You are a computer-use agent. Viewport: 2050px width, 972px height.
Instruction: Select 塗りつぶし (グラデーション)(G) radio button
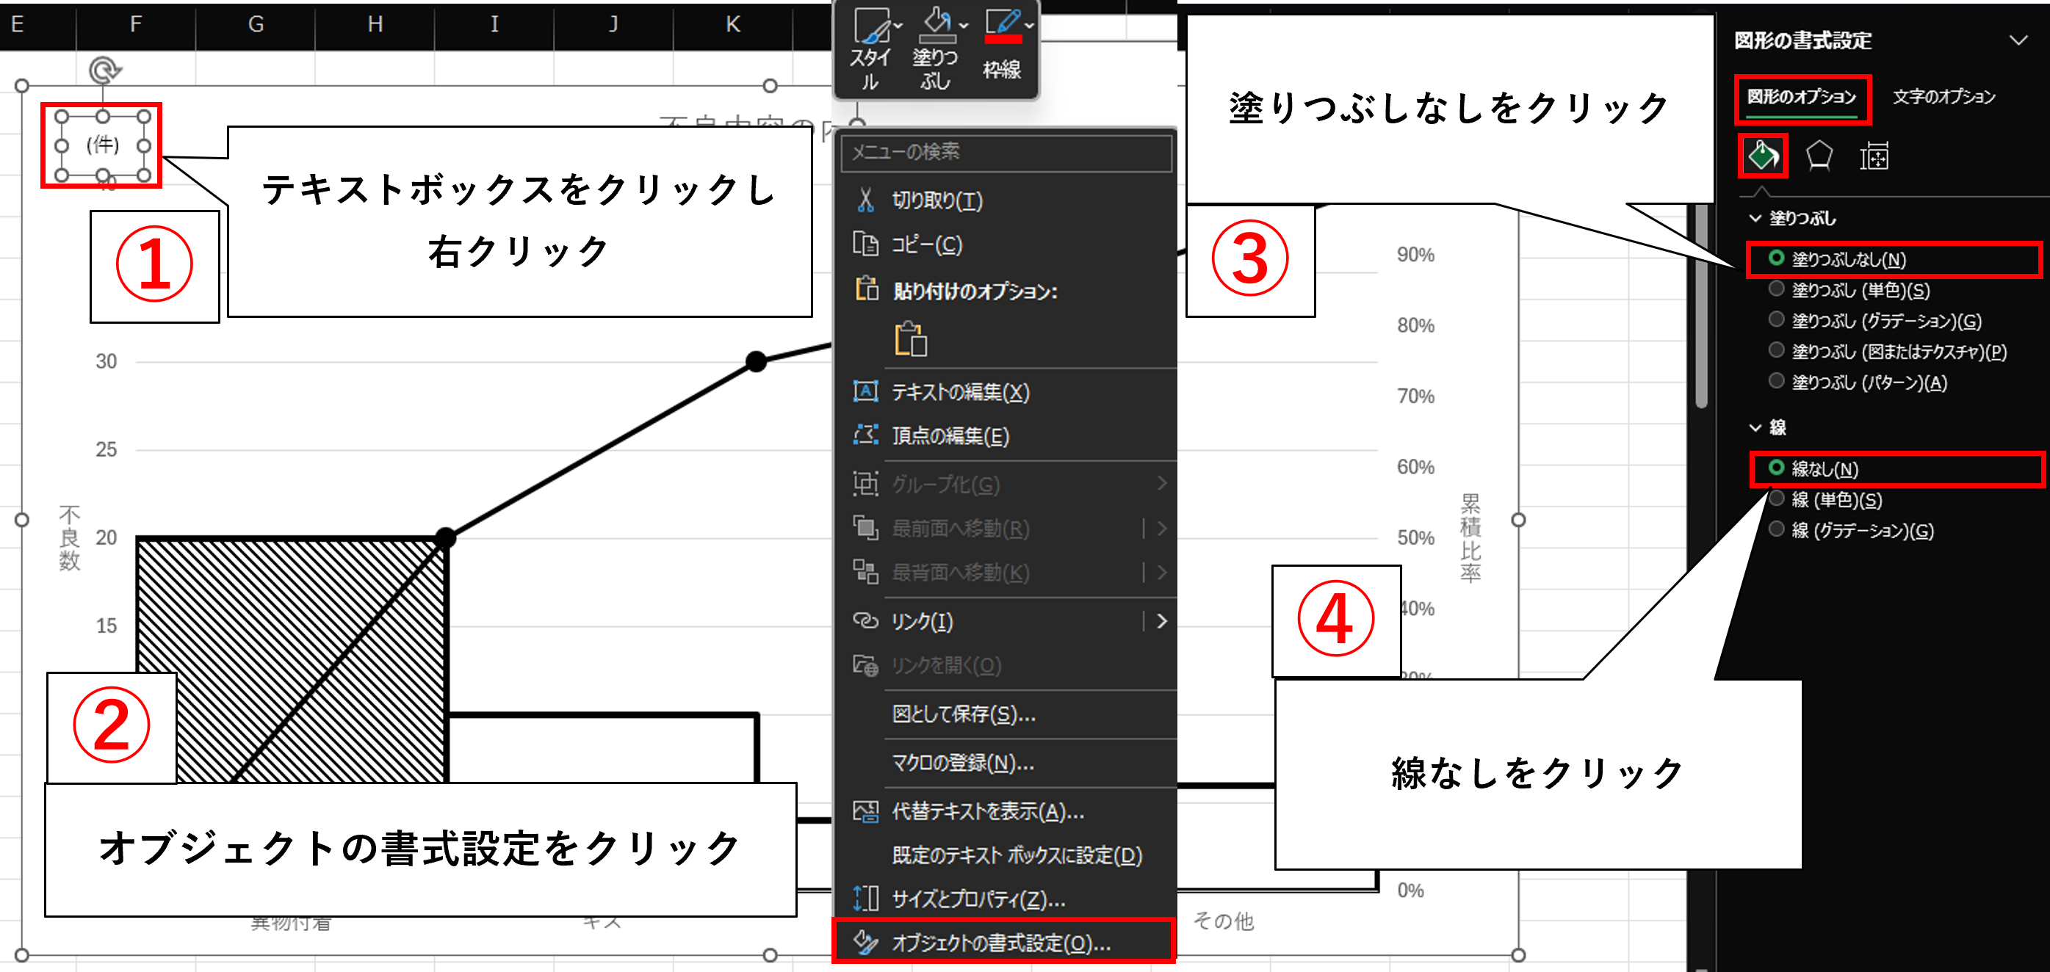coord(1776,319)
